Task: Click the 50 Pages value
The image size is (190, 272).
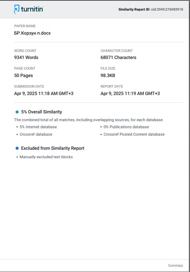Action: (x=24, y=76)
